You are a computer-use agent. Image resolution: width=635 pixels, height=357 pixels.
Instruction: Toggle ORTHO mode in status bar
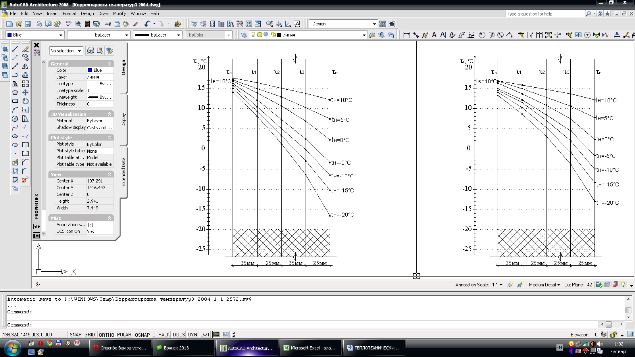(106, 335)
